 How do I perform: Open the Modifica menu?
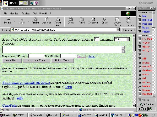[x=14, y=13]
